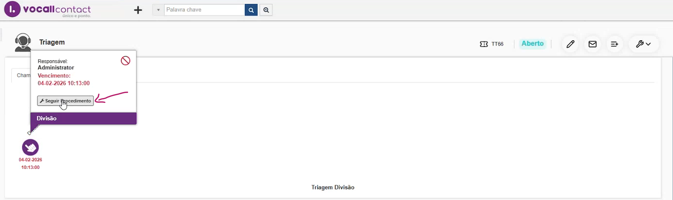Click the ticket icon beside TT66
The width and height of the screenshot is (673, 200).
coord(484,44)
